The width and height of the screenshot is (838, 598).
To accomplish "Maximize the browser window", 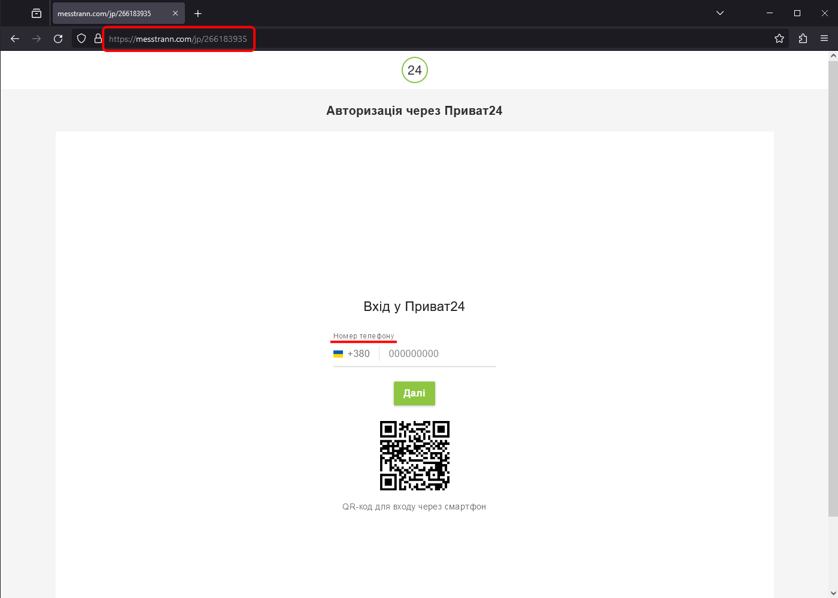I will 797,13.
